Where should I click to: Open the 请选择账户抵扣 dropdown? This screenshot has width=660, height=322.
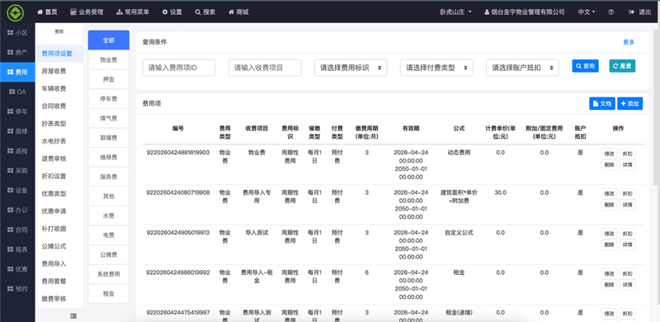pos(522,68)
